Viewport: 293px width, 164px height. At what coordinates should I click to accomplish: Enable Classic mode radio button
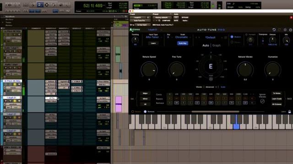pos(232,42)
